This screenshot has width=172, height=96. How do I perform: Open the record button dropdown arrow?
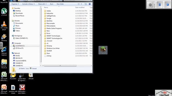(154, 5)
